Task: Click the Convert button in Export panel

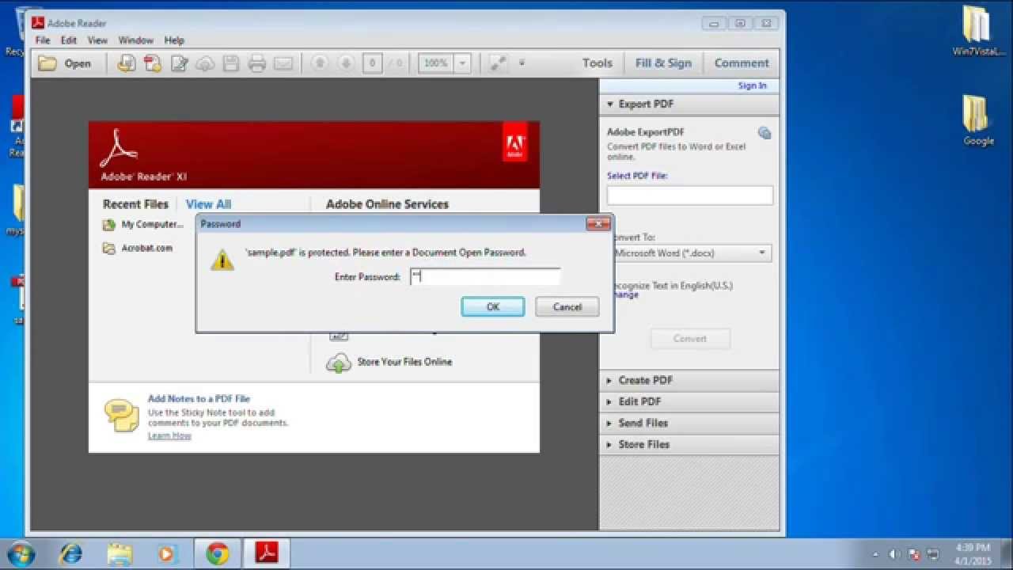Action: 690,339
